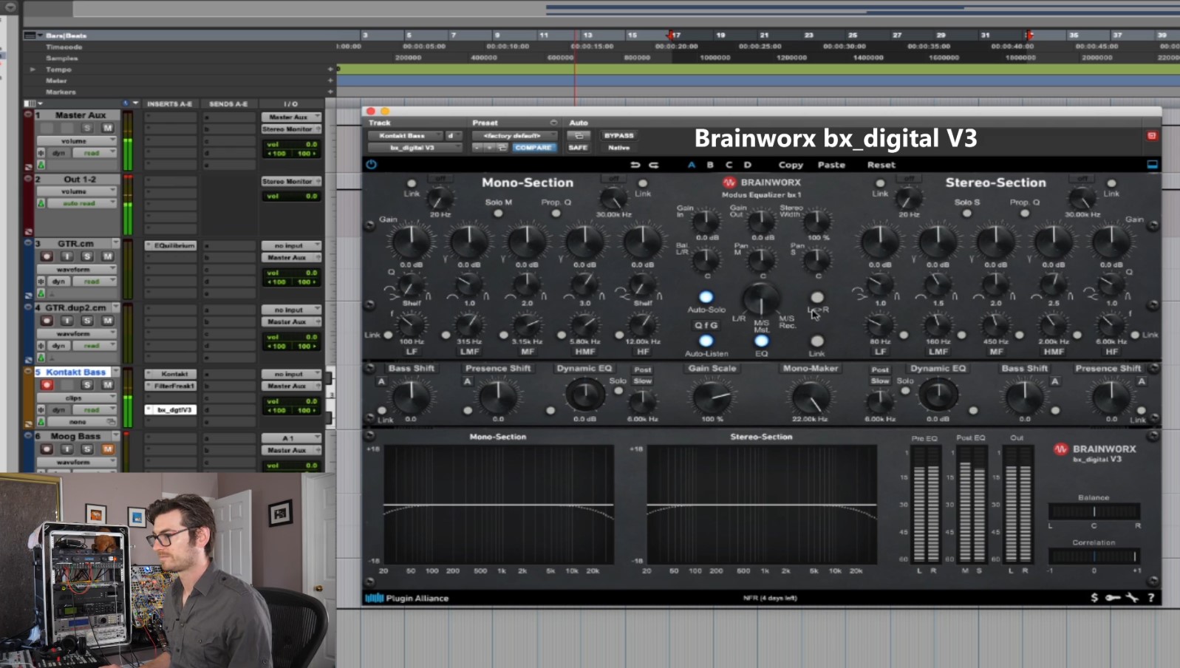The width and height of the screenshot is (1180, 668).
Task: Open Master Aux automation mode read dropdown
Action: tap(95, 153)
